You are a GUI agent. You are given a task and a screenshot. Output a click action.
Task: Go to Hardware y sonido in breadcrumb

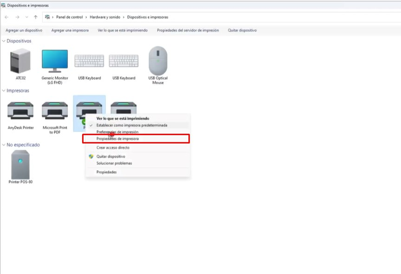(x=104, y=17)
